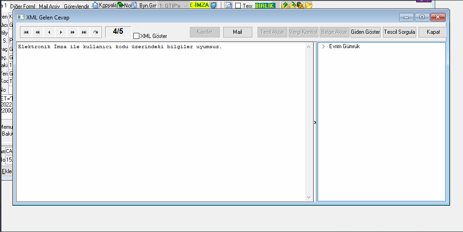Open the Görevlendir tab in background window
463x232 pixels.
point(76,6)
